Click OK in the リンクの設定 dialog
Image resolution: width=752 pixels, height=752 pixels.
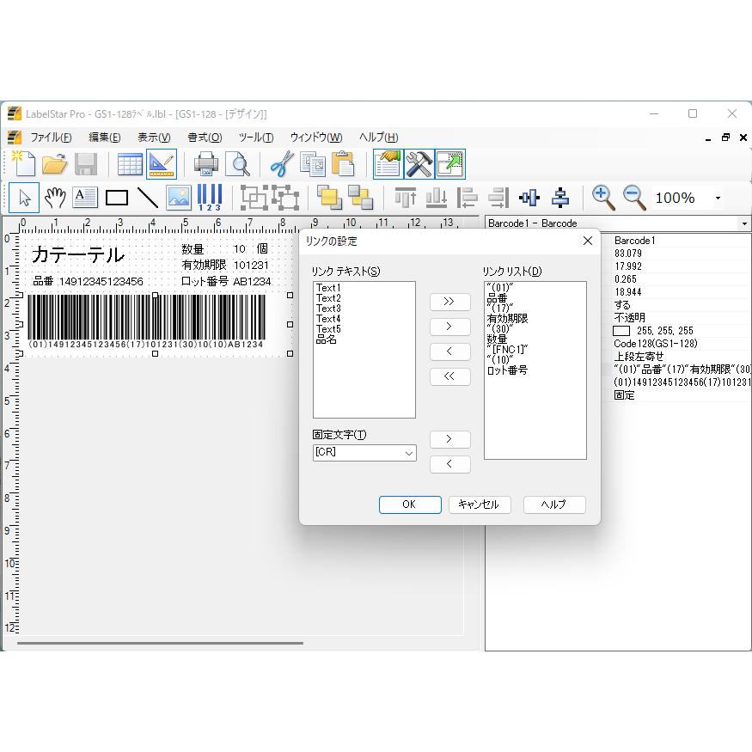[x=410, y=504]
